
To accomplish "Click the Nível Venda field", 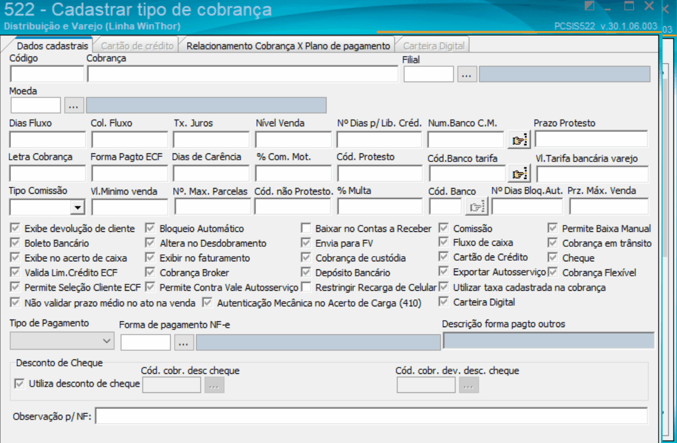I will 293,140.
